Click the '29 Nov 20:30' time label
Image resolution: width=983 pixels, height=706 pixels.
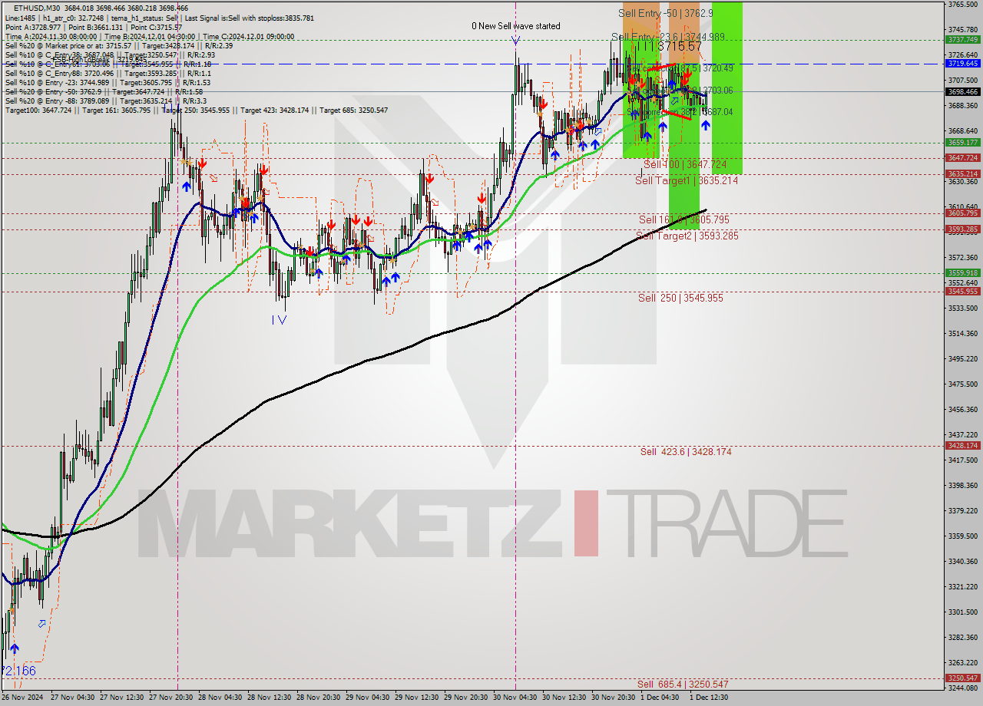[x=465, y=698]
